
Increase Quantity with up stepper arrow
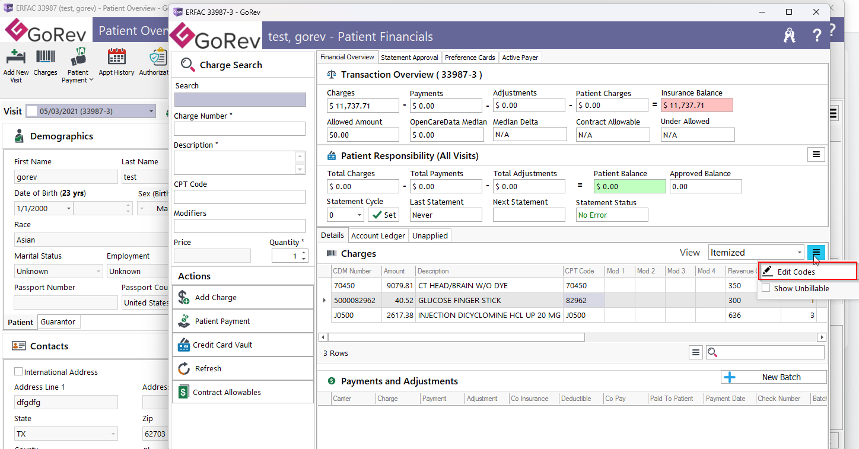coord(304,253)
